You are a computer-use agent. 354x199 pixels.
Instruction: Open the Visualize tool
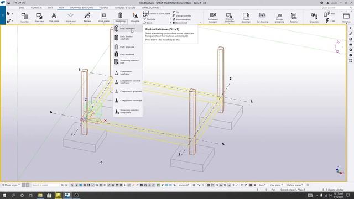coord(135,18)
